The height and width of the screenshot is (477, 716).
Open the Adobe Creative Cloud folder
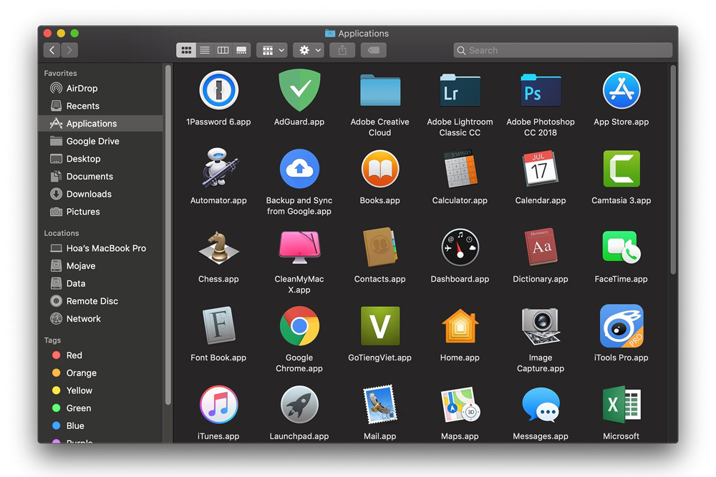pyautogui.click(x=380, y=90)
